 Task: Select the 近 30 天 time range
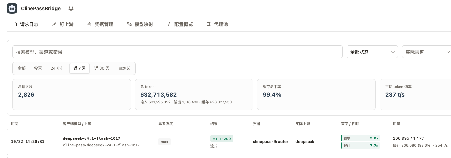pyautogui.click(x=102, y=68)
